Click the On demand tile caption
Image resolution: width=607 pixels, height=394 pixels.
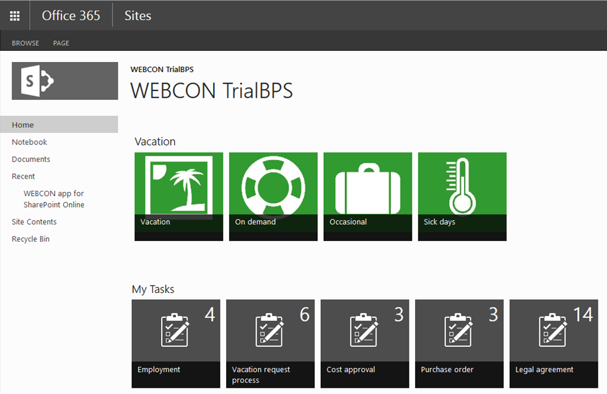(x=255, y=222)
